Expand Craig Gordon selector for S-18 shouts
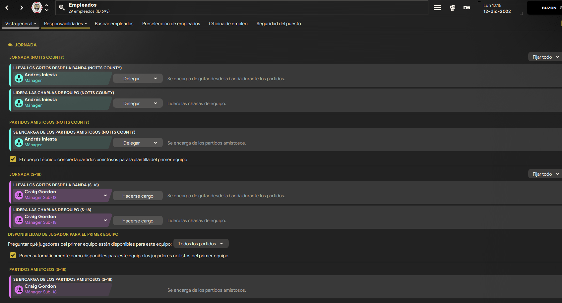 point(105,195)
